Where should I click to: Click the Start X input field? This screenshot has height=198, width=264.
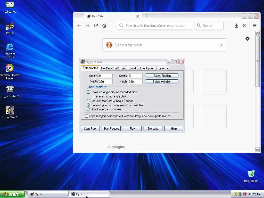pos(105,76)
